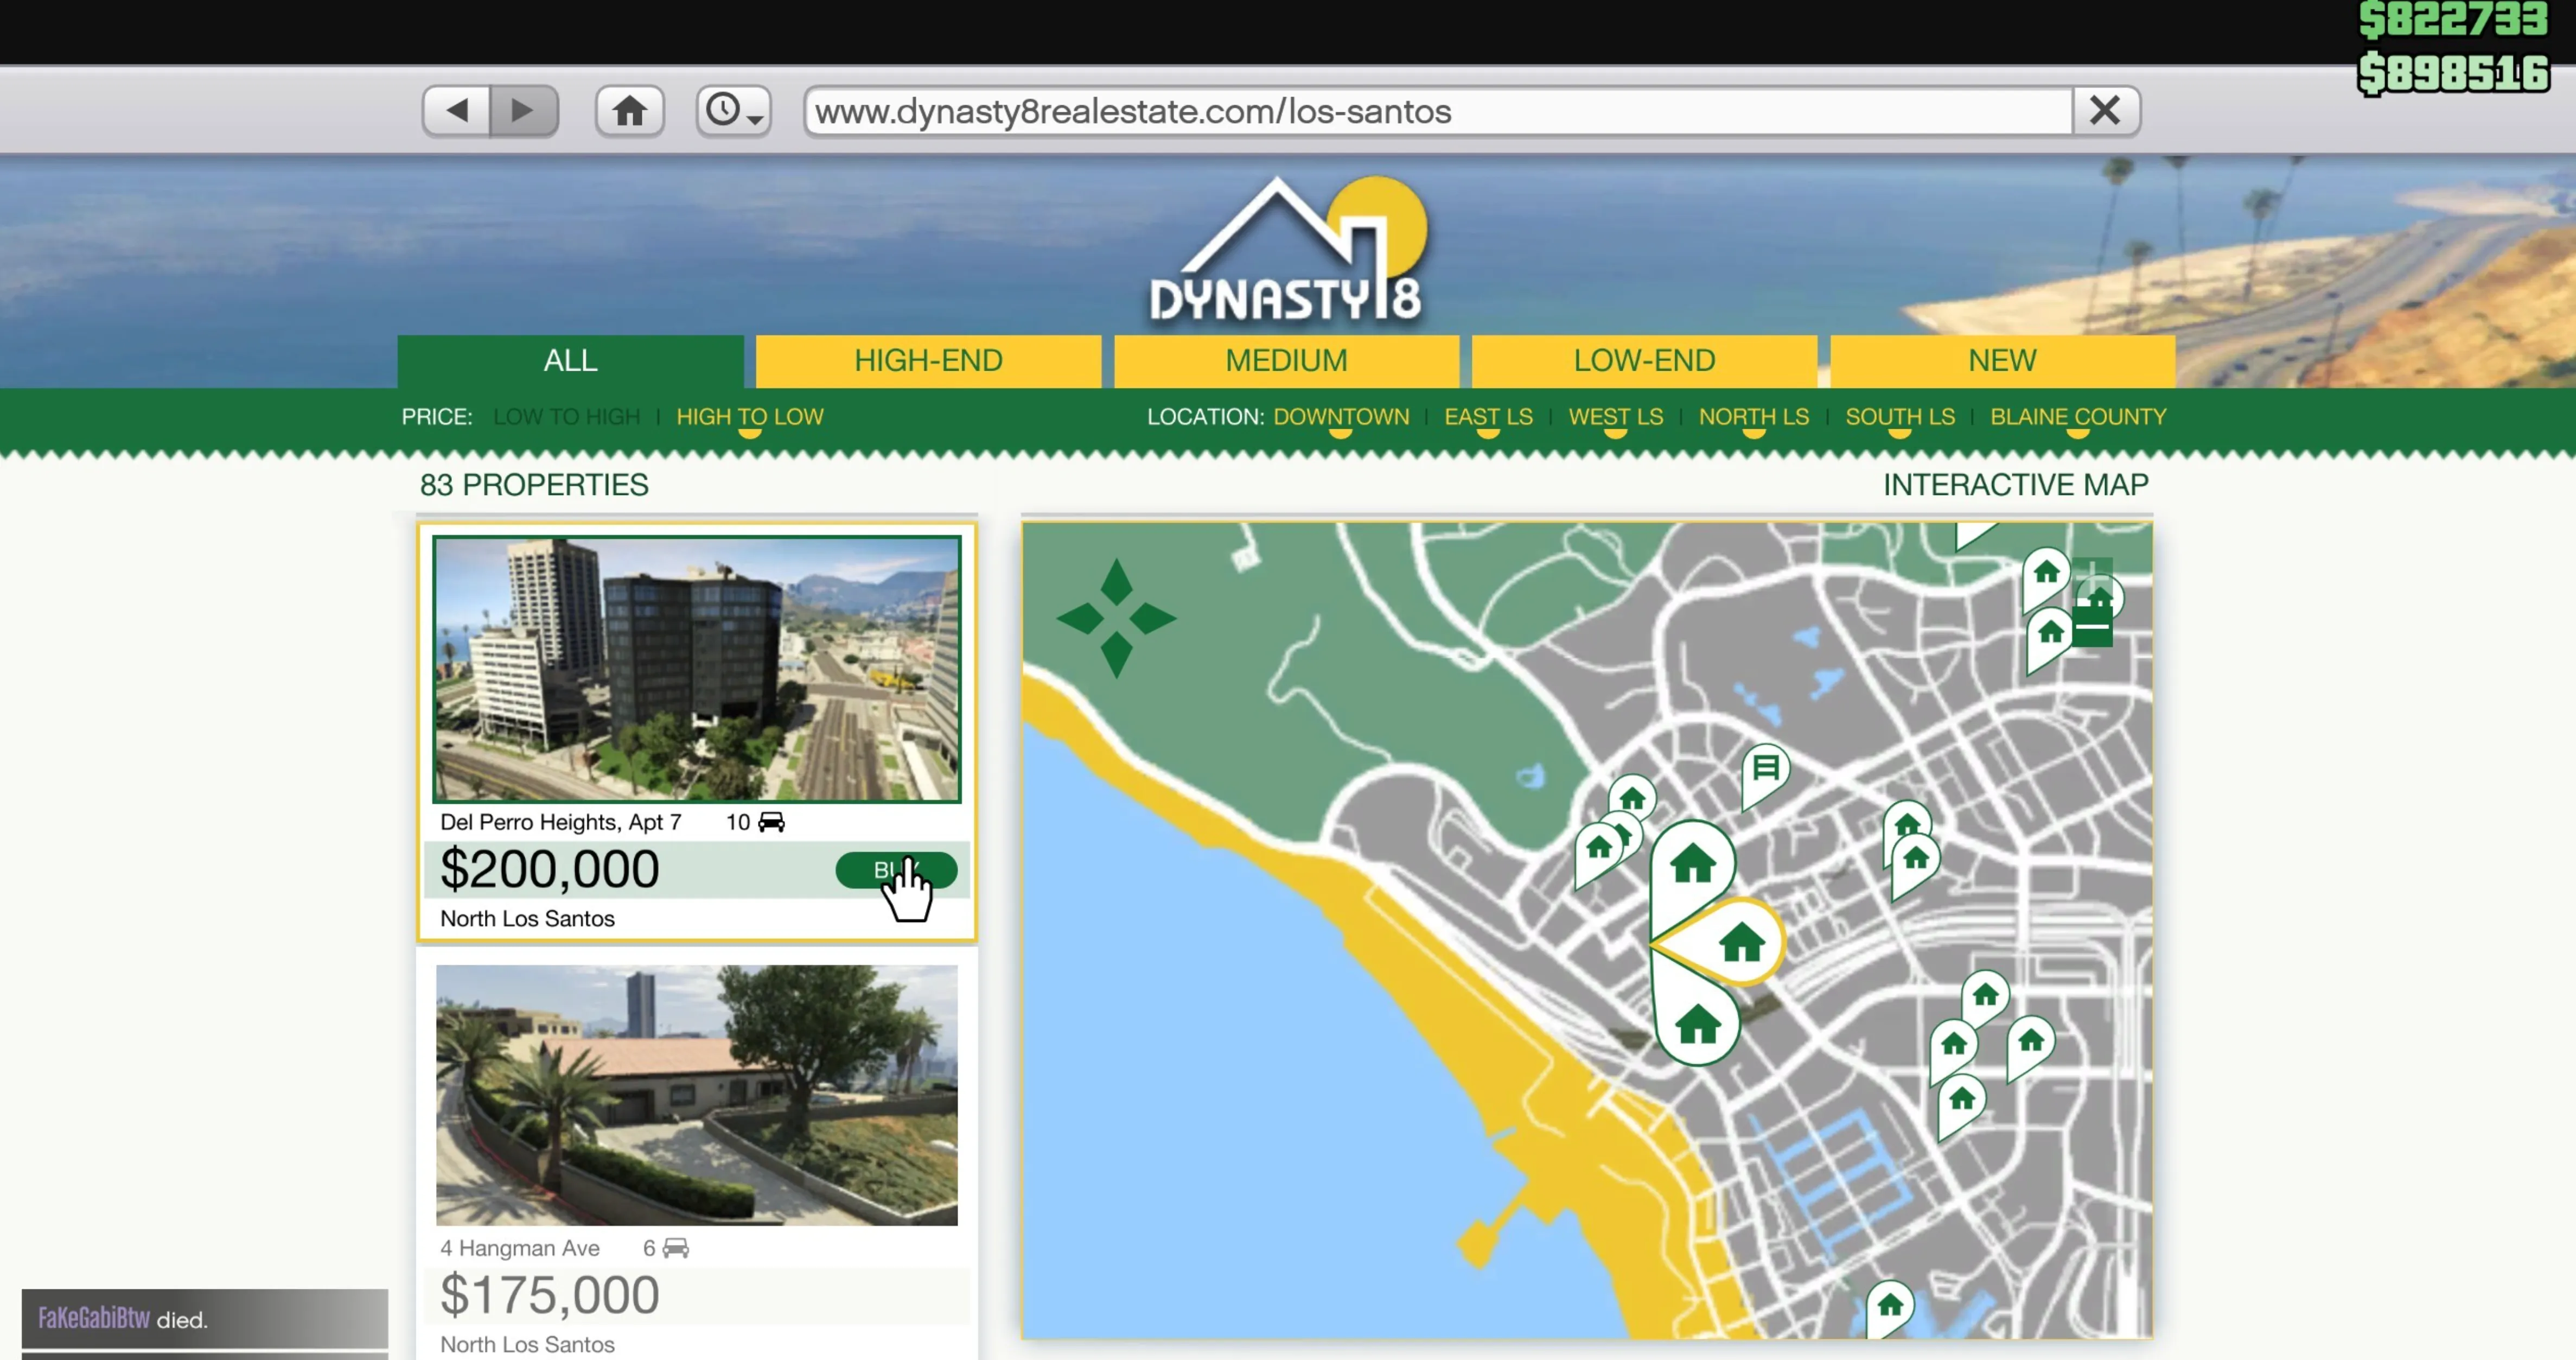
Task: Open the MEDIUM properties tab
Action: pos(1286,360)
